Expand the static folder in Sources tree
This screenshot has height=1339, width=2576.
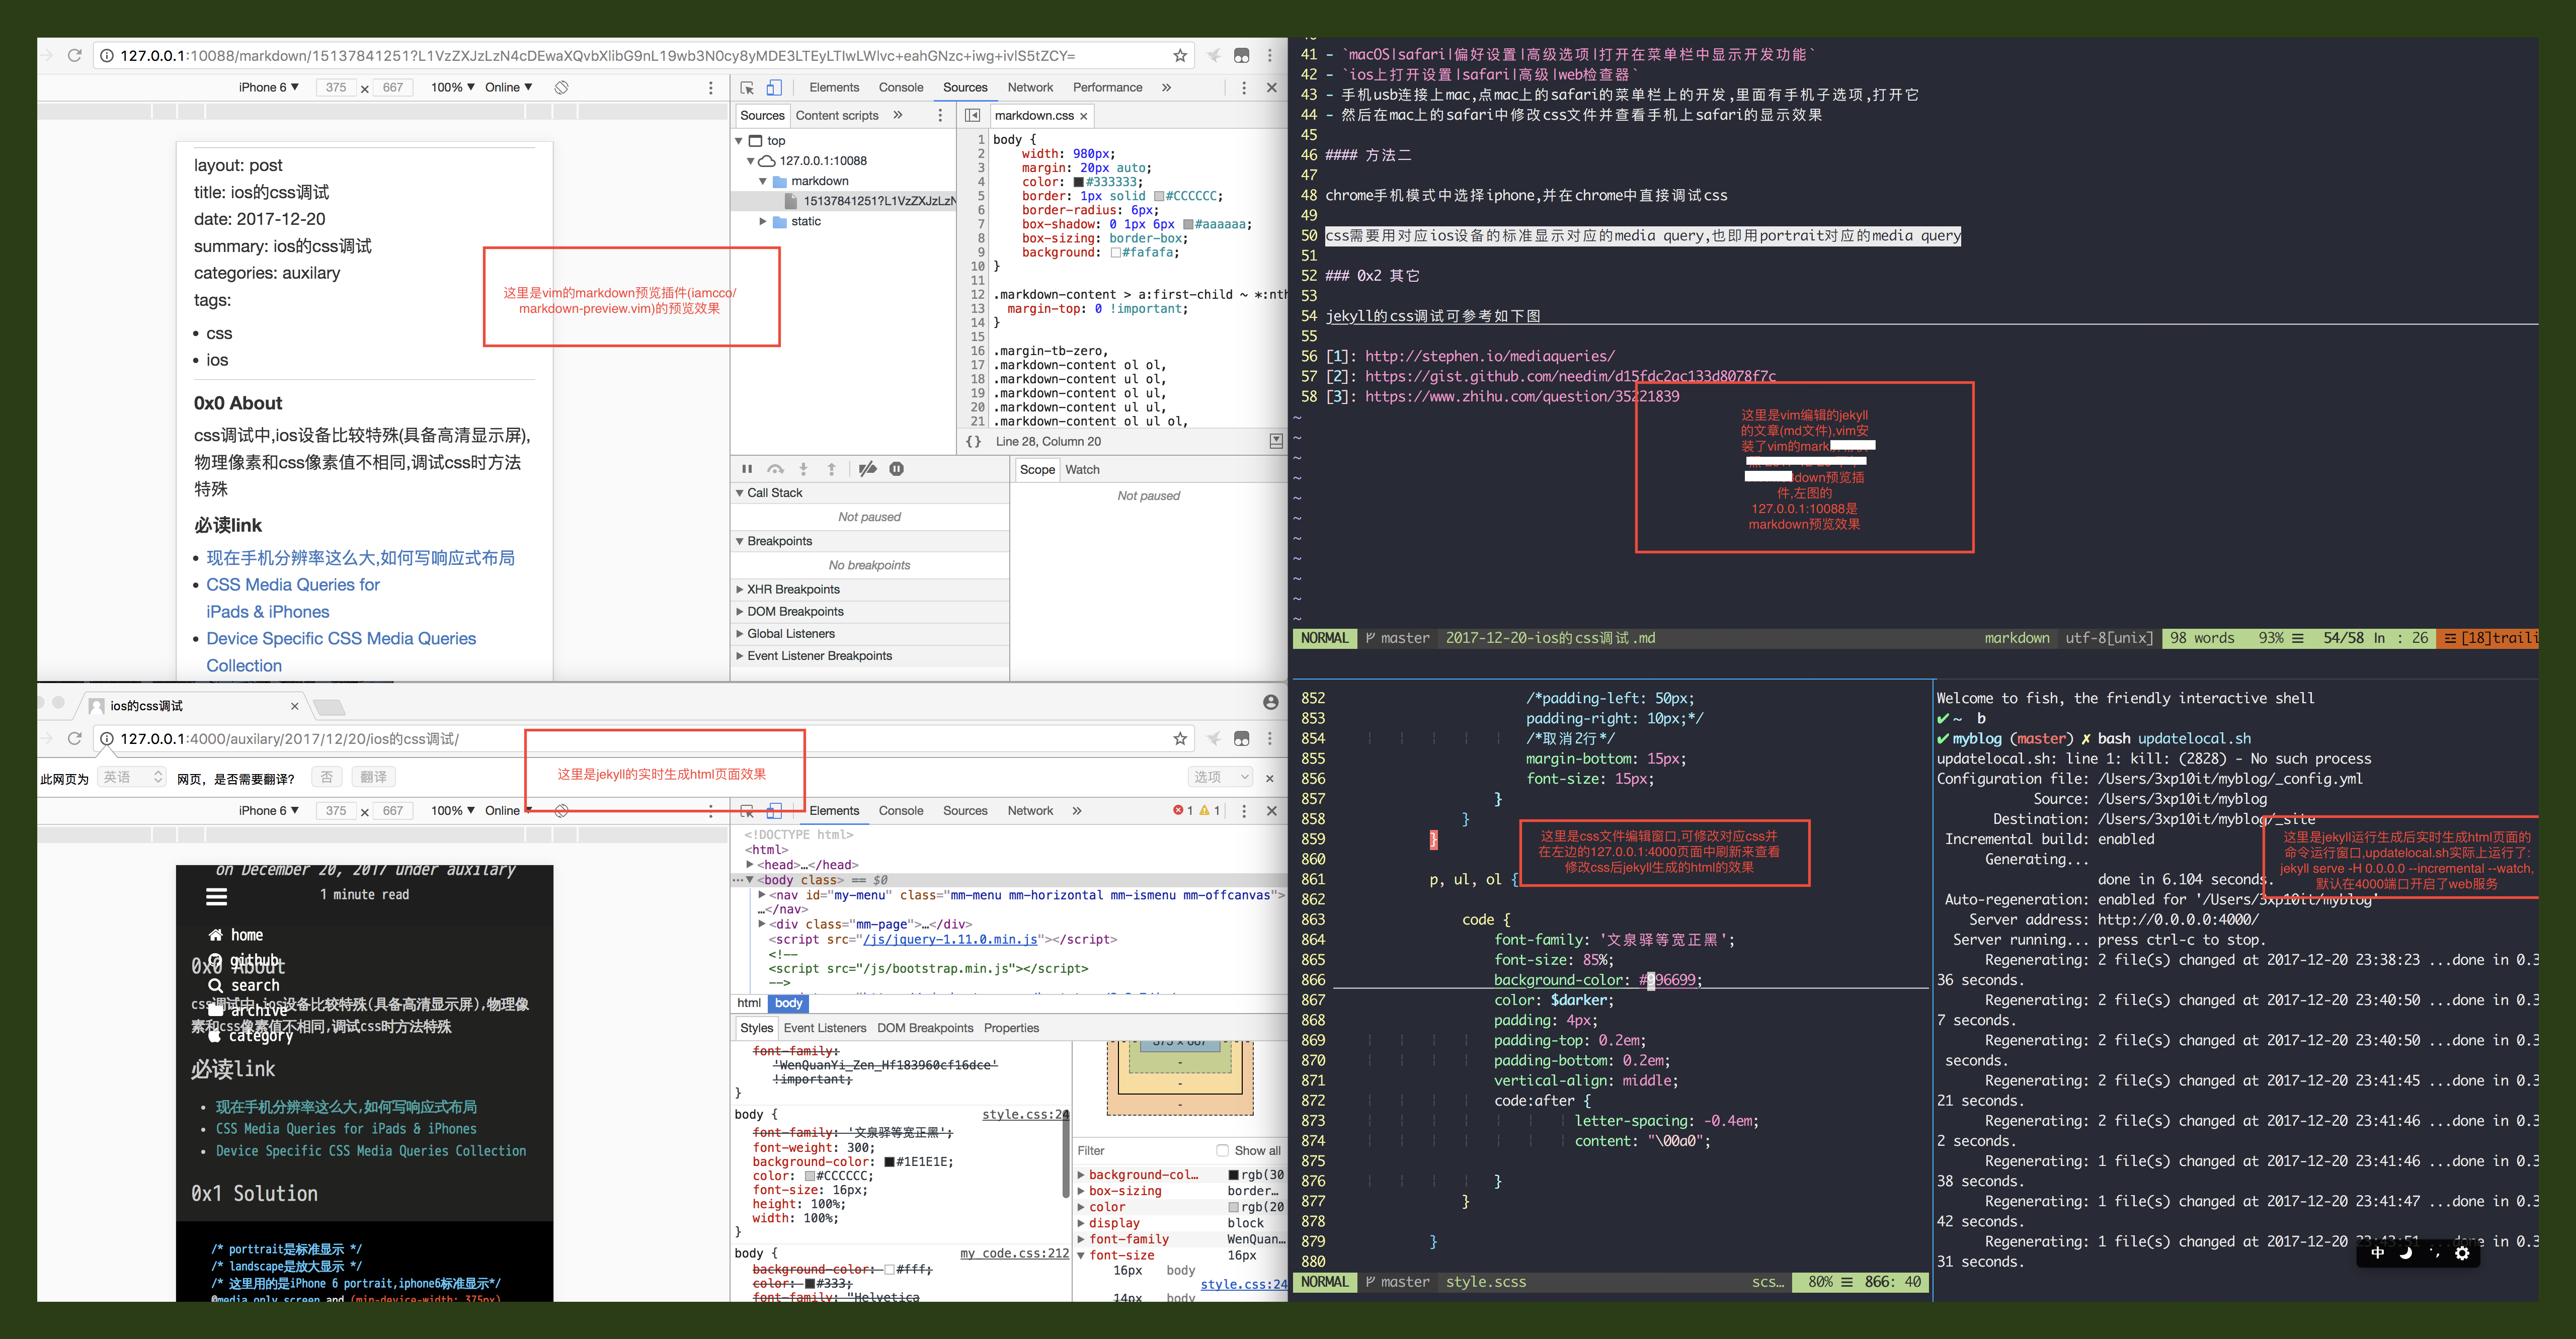pyautogui.click(x=763, y=222)
